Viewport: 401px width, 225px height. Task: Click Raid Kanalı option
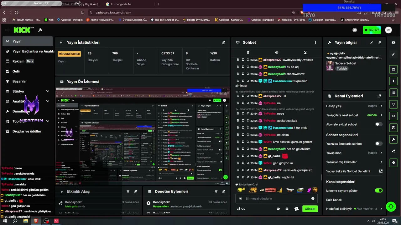334,200
